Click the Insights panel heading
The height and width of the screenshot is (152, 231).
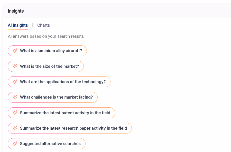pyautogui.click(x=16, y=11)
